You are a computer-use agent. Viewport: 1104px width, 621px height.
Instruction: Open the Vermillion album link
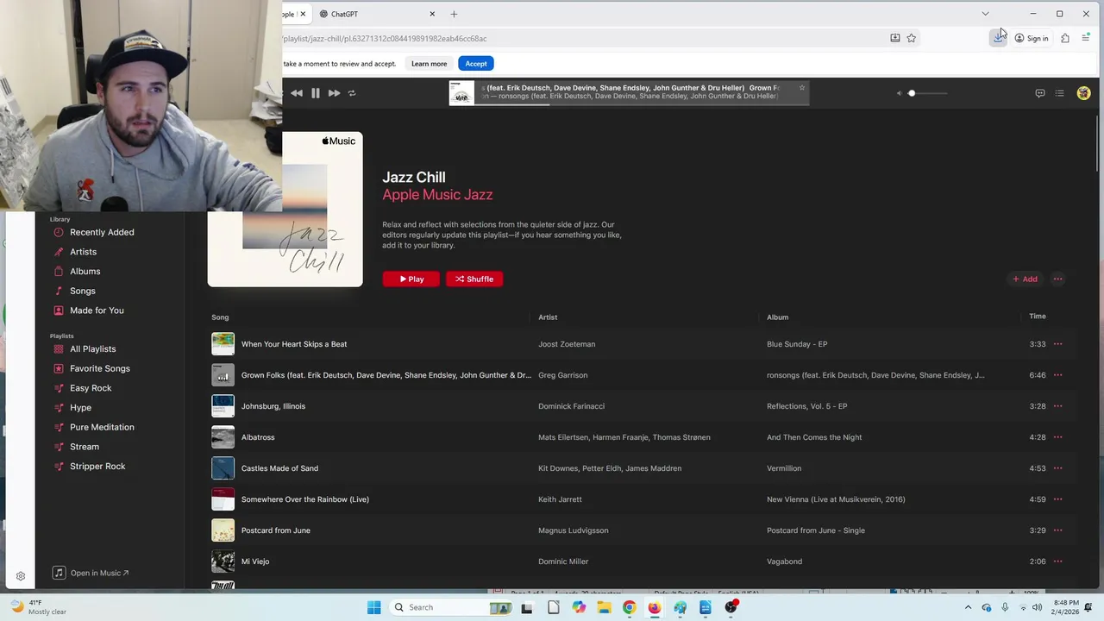coord(784,468)
